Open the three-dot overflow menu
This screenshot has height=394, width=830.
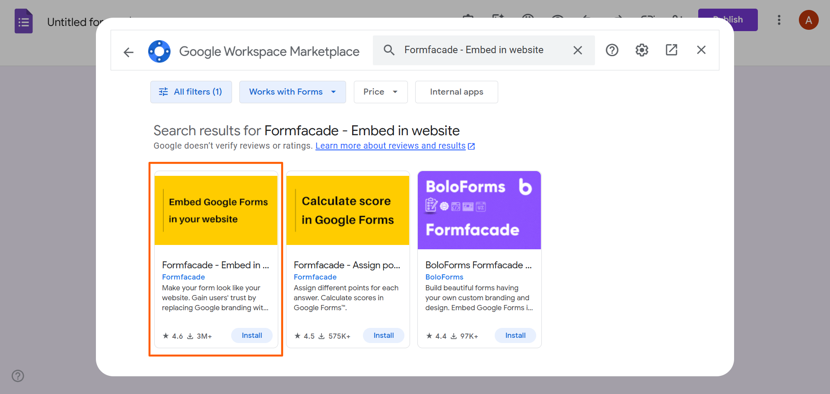[x=779, y=20]
